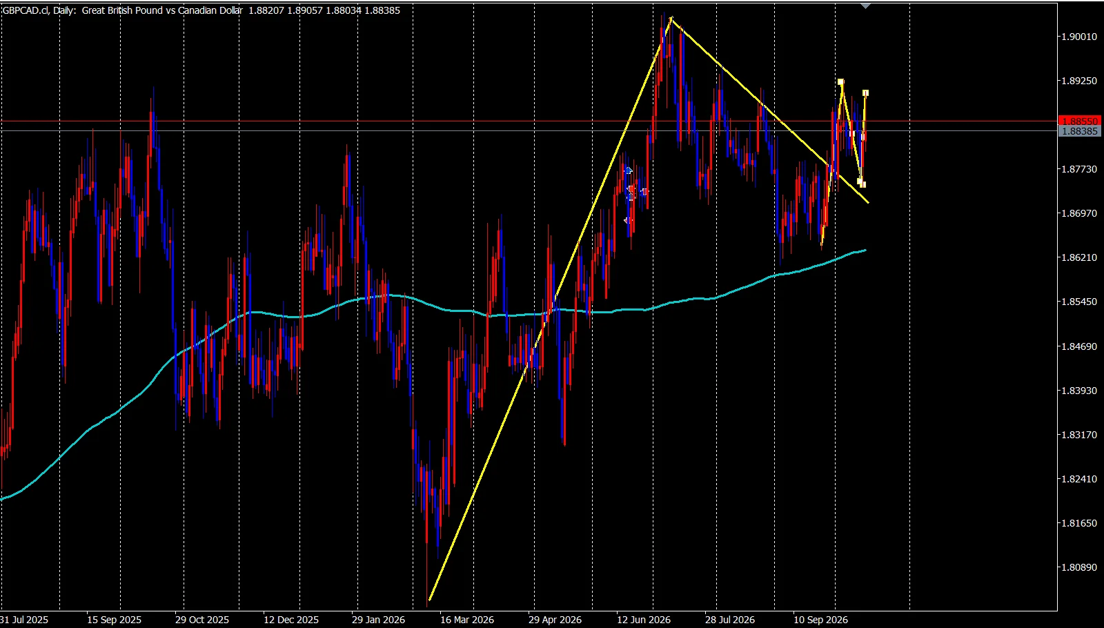
Task: Select the red horizontal level line
Action: [529, 121]
